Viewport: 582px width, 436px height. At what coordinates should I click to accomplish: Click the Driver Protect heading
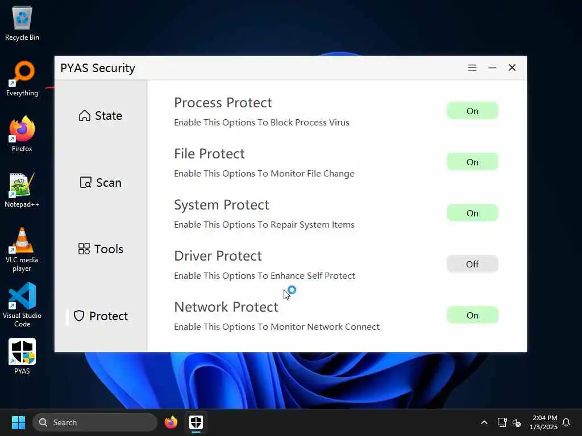pyautogui.click(x=218, y=256)
